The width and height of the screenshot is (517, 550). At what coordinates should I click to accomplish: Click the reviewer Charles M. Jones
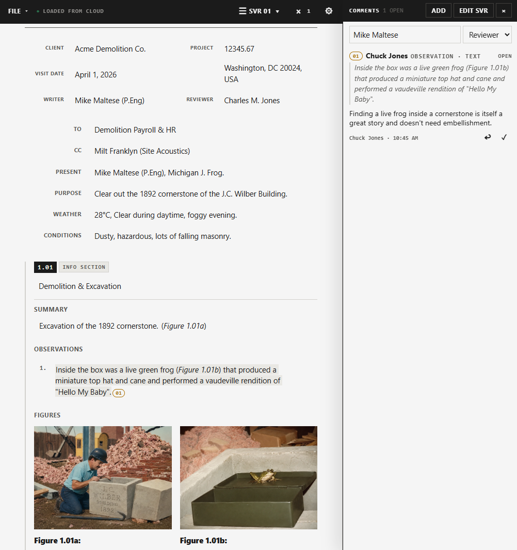point(252,101)
